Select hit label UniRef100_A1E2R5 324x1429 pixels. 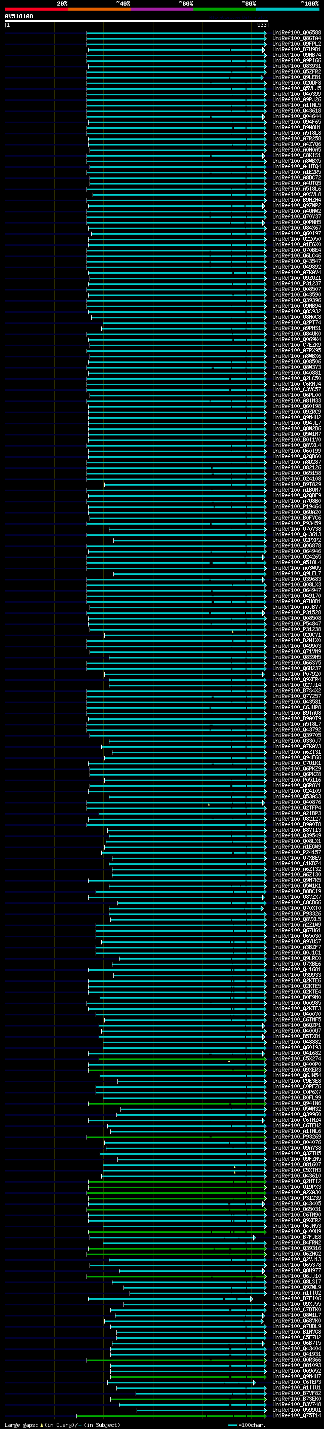297,172
